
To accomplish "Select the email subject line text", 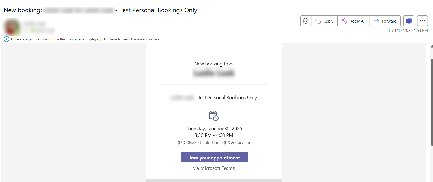I will pos(100,10).
